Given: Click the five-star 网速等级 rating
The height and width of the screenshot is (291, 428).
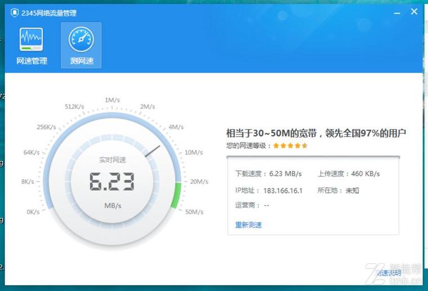Looking at the screenshot, I should [x=291, y=145].
